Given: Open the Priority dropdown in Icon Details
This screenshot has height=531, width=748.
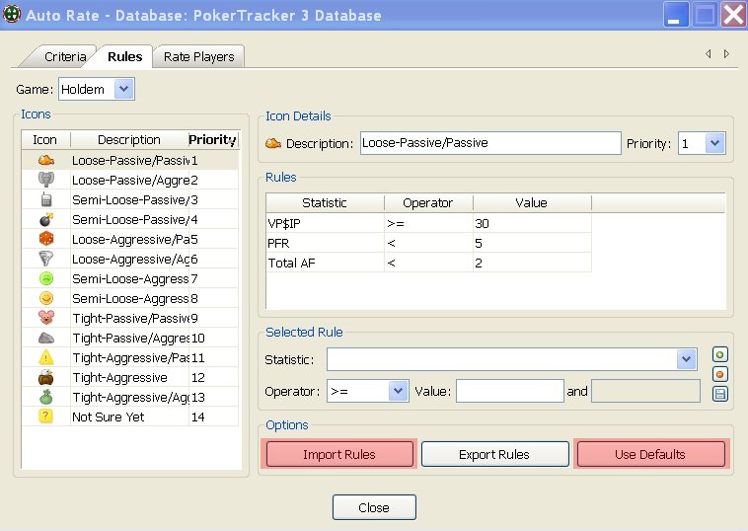Looking at the screenshot, I should 714,143.
